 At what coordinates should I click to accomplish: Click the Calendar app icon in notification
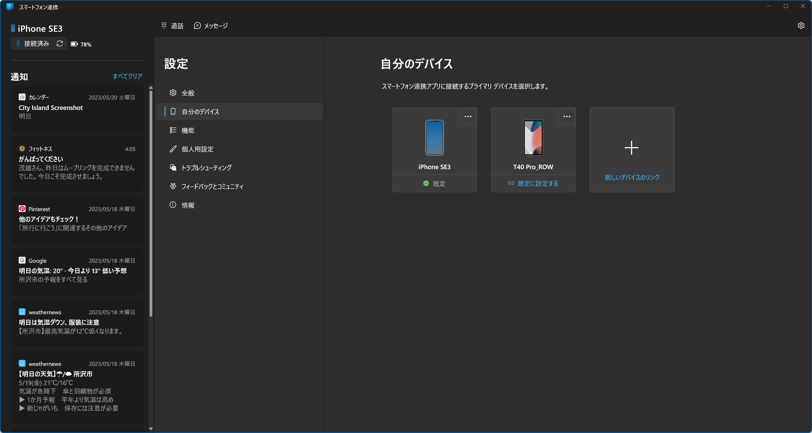(22, 97)
